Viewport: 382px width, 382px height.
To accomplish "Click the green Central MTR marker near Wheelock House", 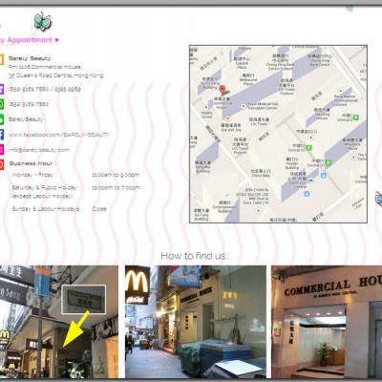I will (329, 163).
